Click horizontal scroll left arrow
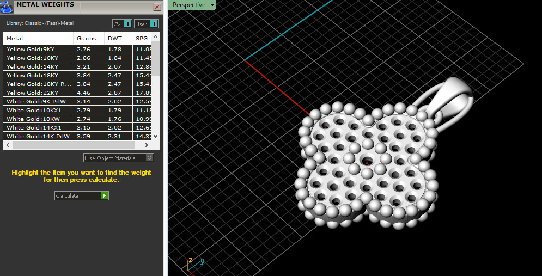This screenshot has width=542, height=276. pos(8,145)
